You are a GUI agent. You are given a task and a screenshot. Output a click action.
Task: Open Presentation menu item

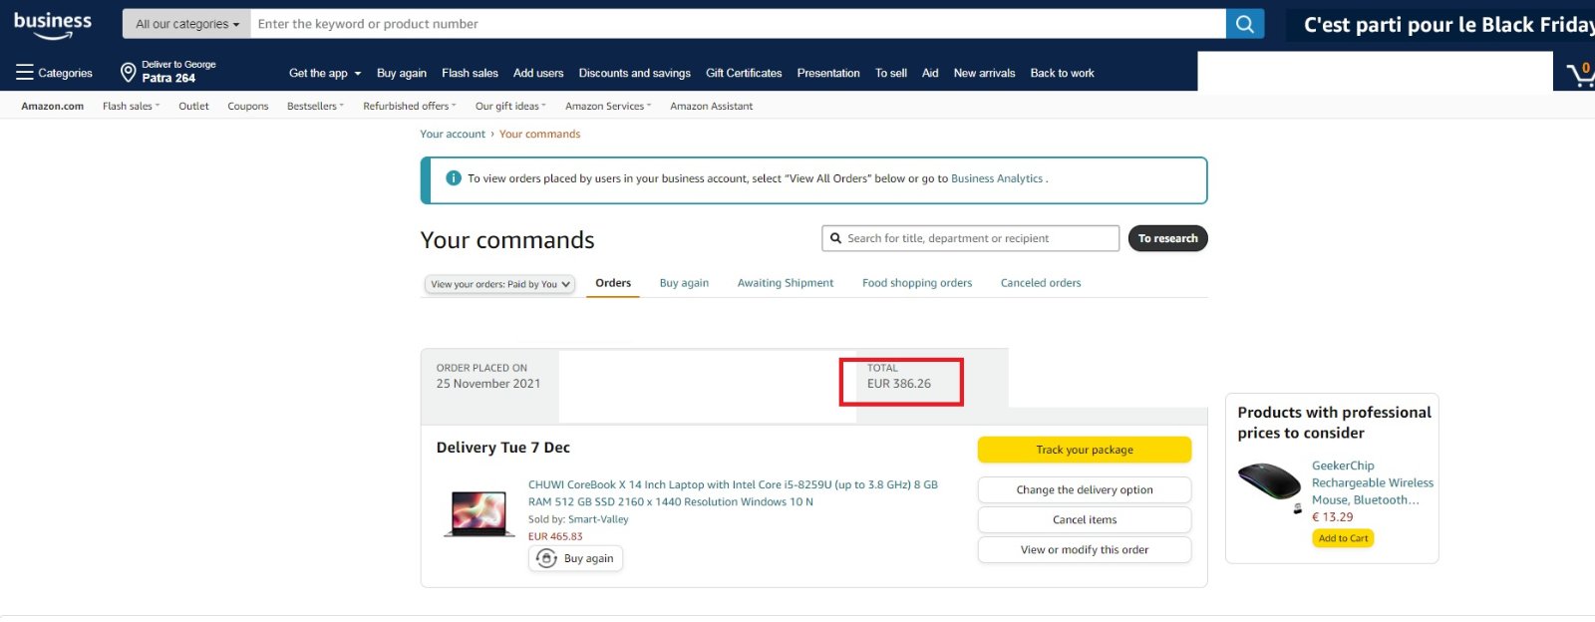[828, 73]
